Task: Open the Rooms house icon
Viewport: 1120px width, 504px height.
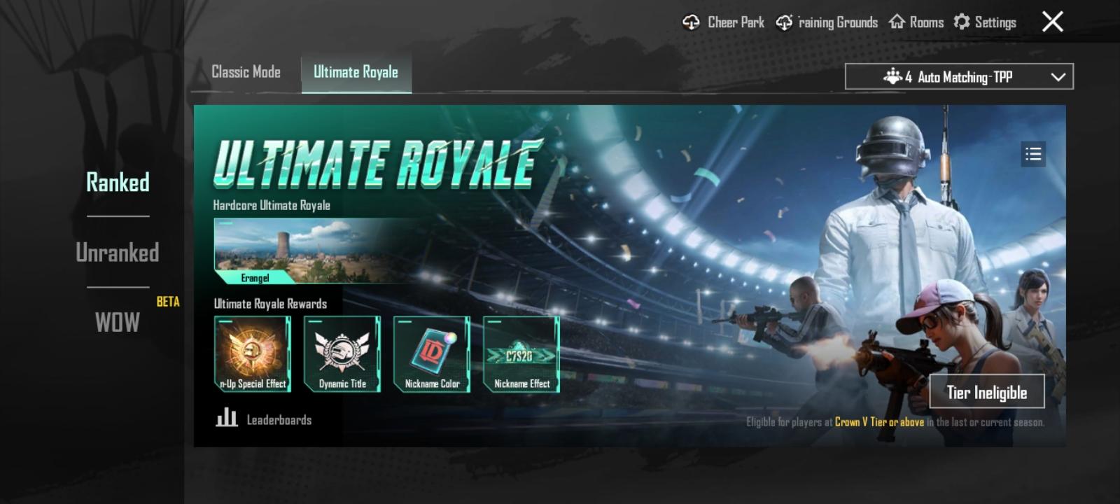Action: [897, 22]
